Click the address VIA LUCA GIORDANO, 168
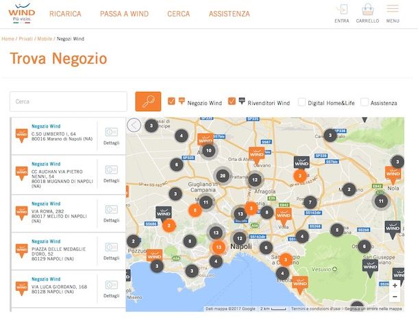 pos(59,287)
